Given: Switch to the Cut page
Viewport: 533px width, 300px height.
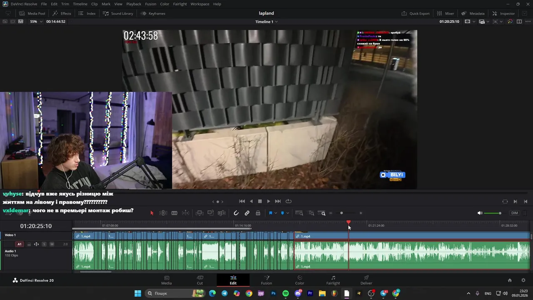Looking at the screenshot, I should (x=200, y=280).
